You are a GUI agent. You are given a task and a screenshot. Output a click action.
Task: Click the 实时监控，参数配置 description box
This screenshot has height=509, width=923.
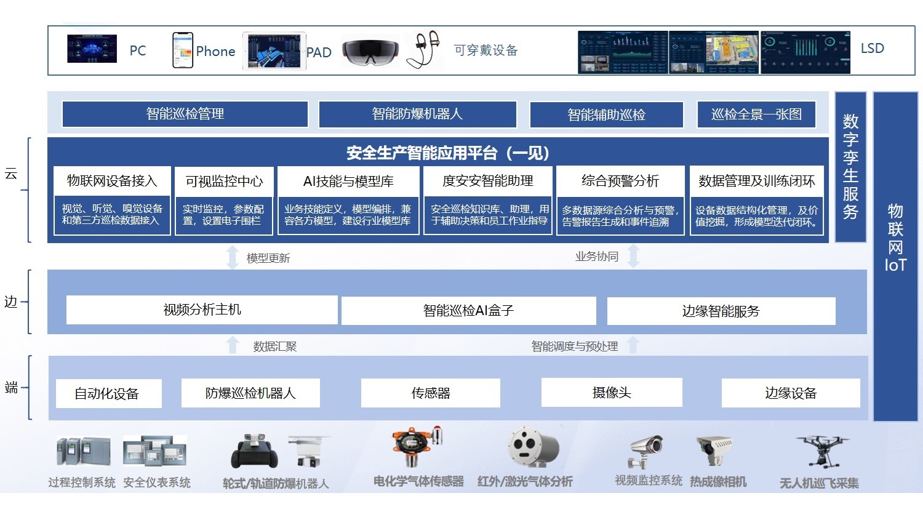click(224, 215)
